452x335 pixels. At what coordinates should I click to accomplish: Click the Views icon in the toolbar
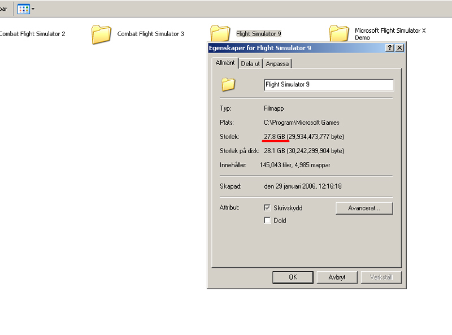(x=24, y=9)
